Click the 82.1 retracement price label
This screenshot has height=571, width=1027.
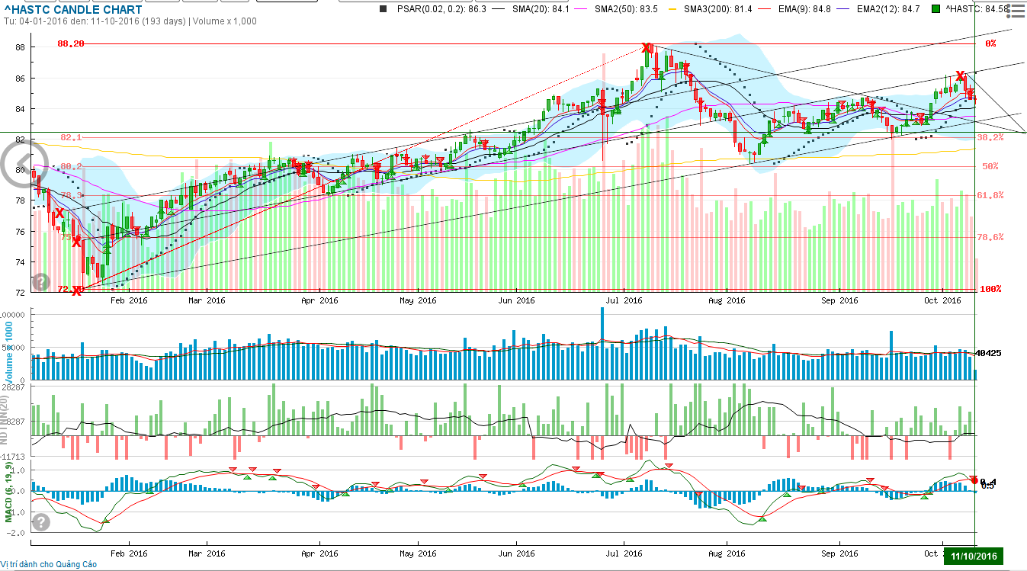tap(71, 137)
